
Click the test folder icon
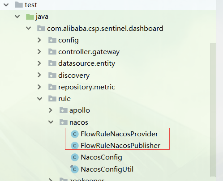(x=19, y=5)
